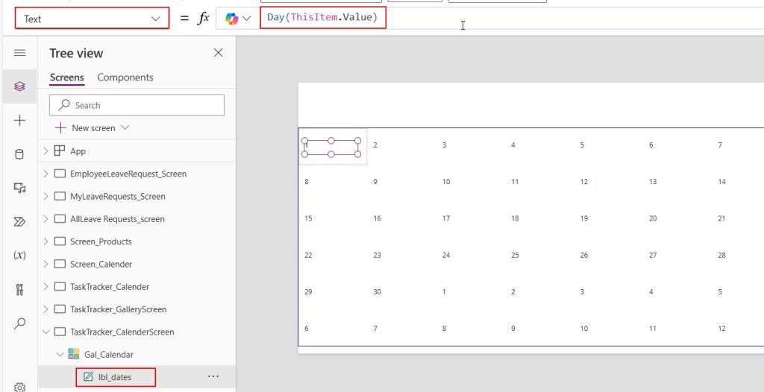Click calendar cell showing 30
Viewport: 764px width, 392px height.
click(377, 291)
